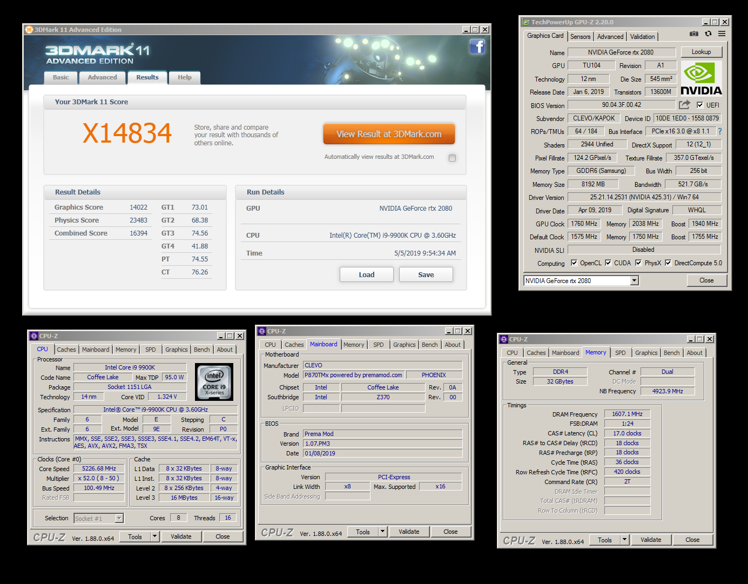Click the mainboard Model field P870TMx
The image size is (748, 584).
[353, 375]
